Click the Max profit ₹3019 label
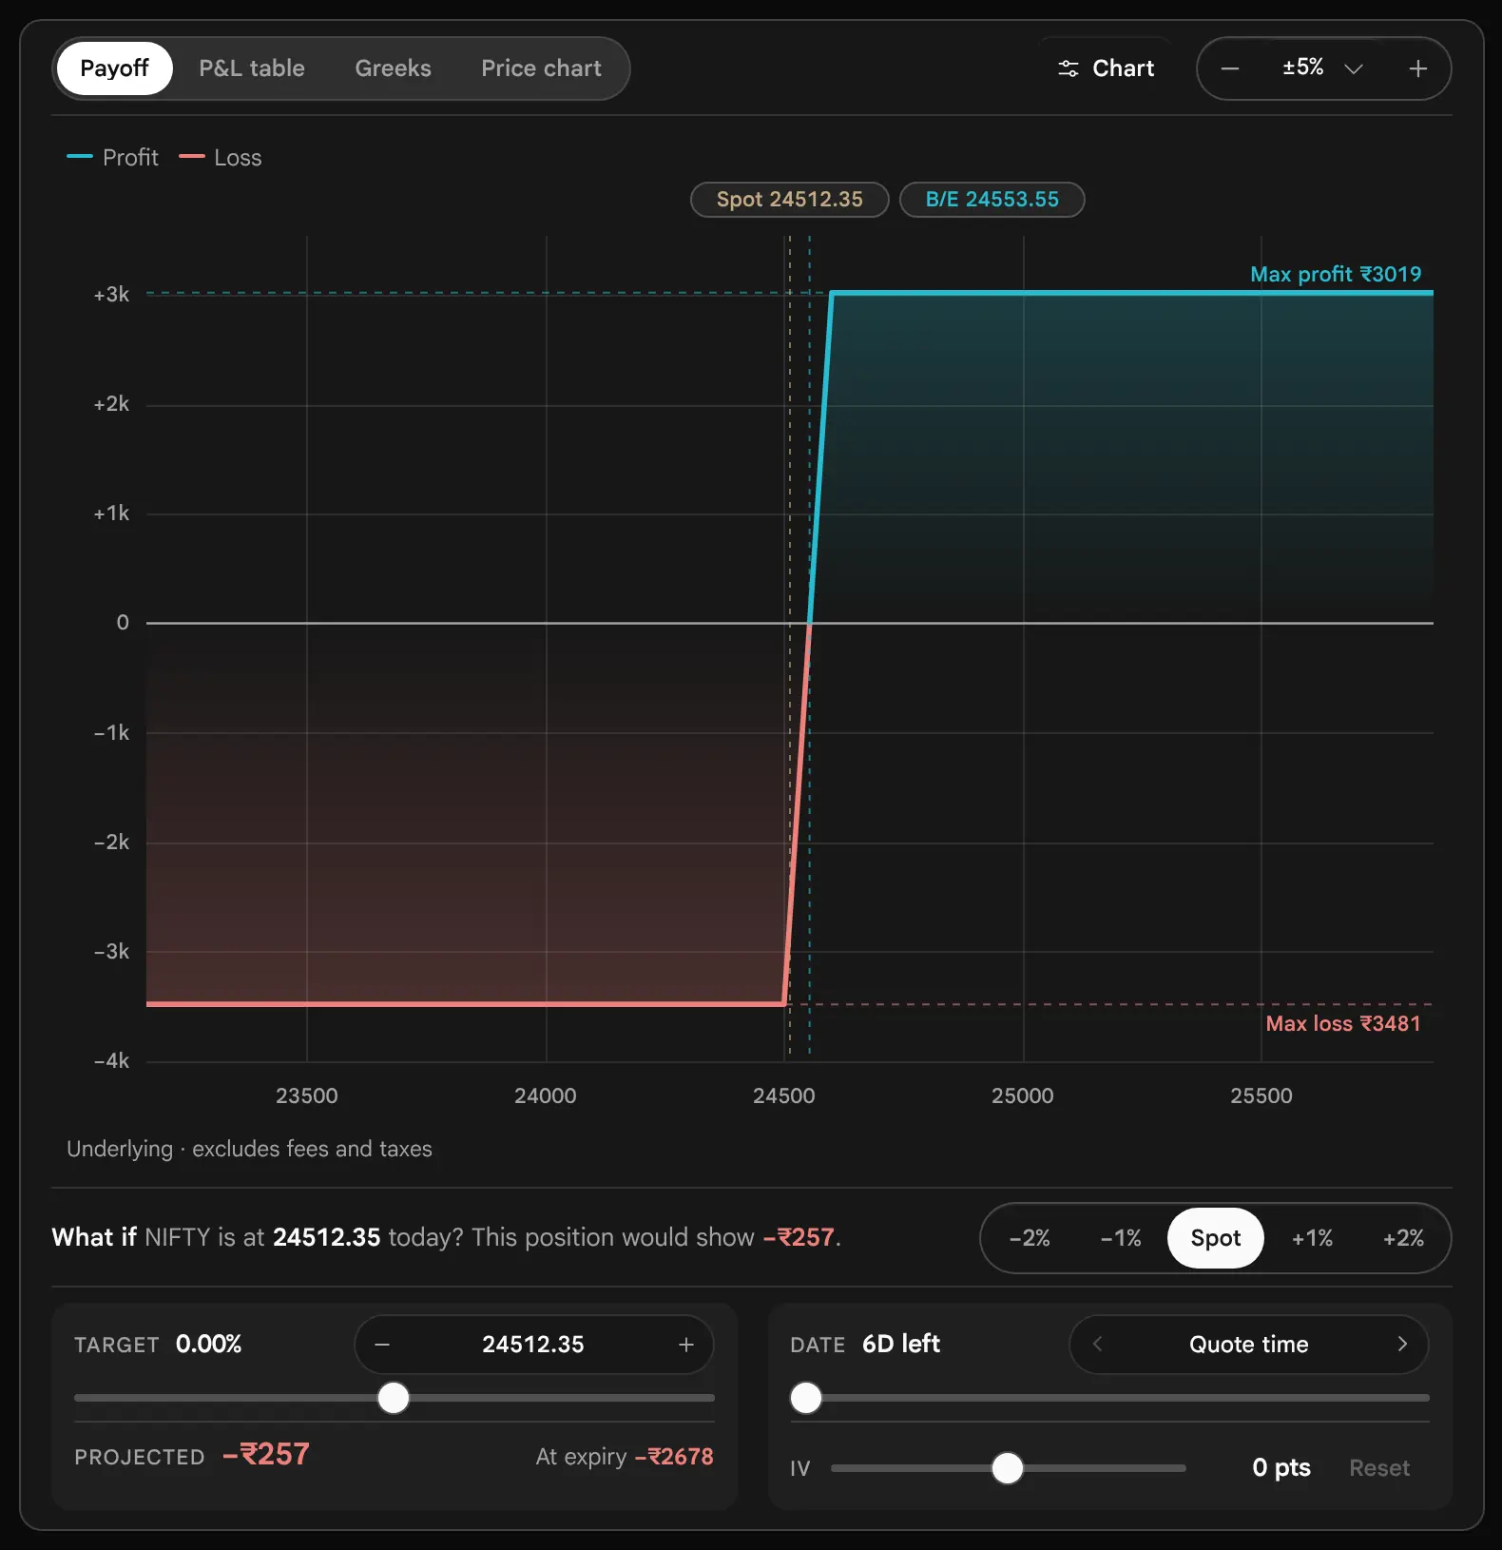1502x1550 pixels. 1336,274
